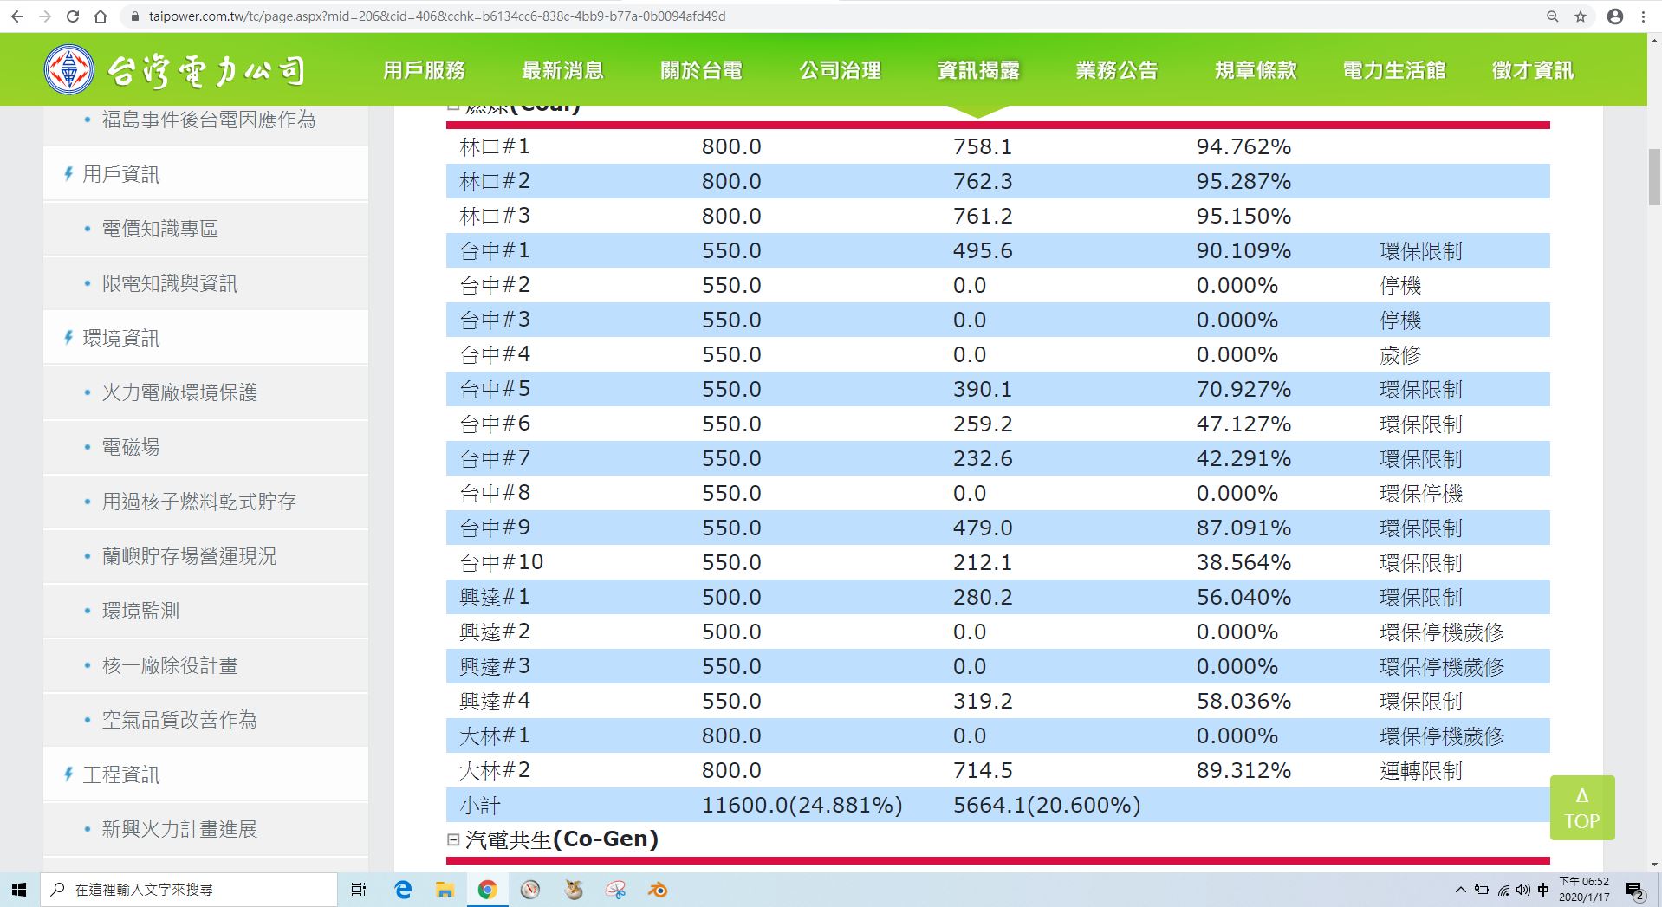Click the address bar URL
Screen dimensions: 1662x907
click(437, 16)
